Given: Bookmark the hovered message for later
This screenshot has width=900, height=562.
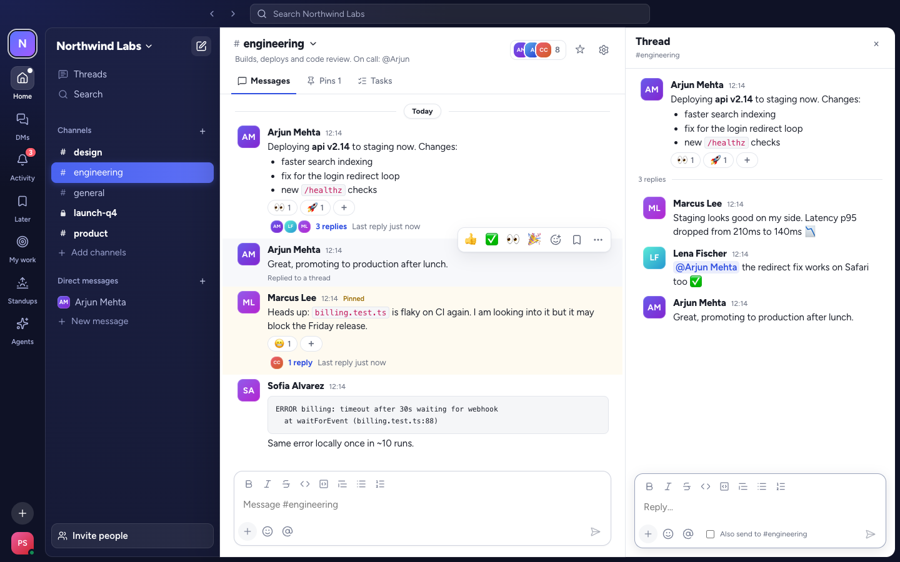Looking at the screenshot, I should (x=577, y=240).
